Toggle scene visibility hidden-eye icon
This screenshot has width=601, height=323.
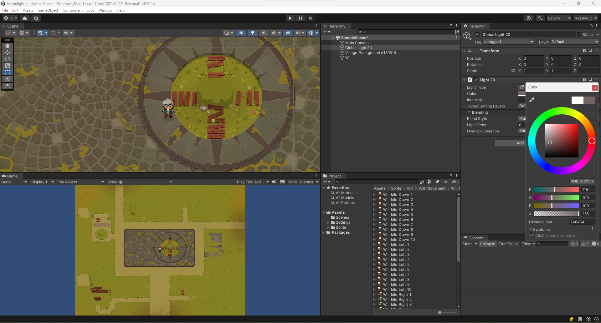coord(288,33)
